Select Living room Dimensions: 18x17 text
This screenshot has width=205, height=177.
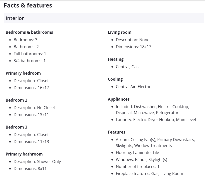[x=133, y=47]
